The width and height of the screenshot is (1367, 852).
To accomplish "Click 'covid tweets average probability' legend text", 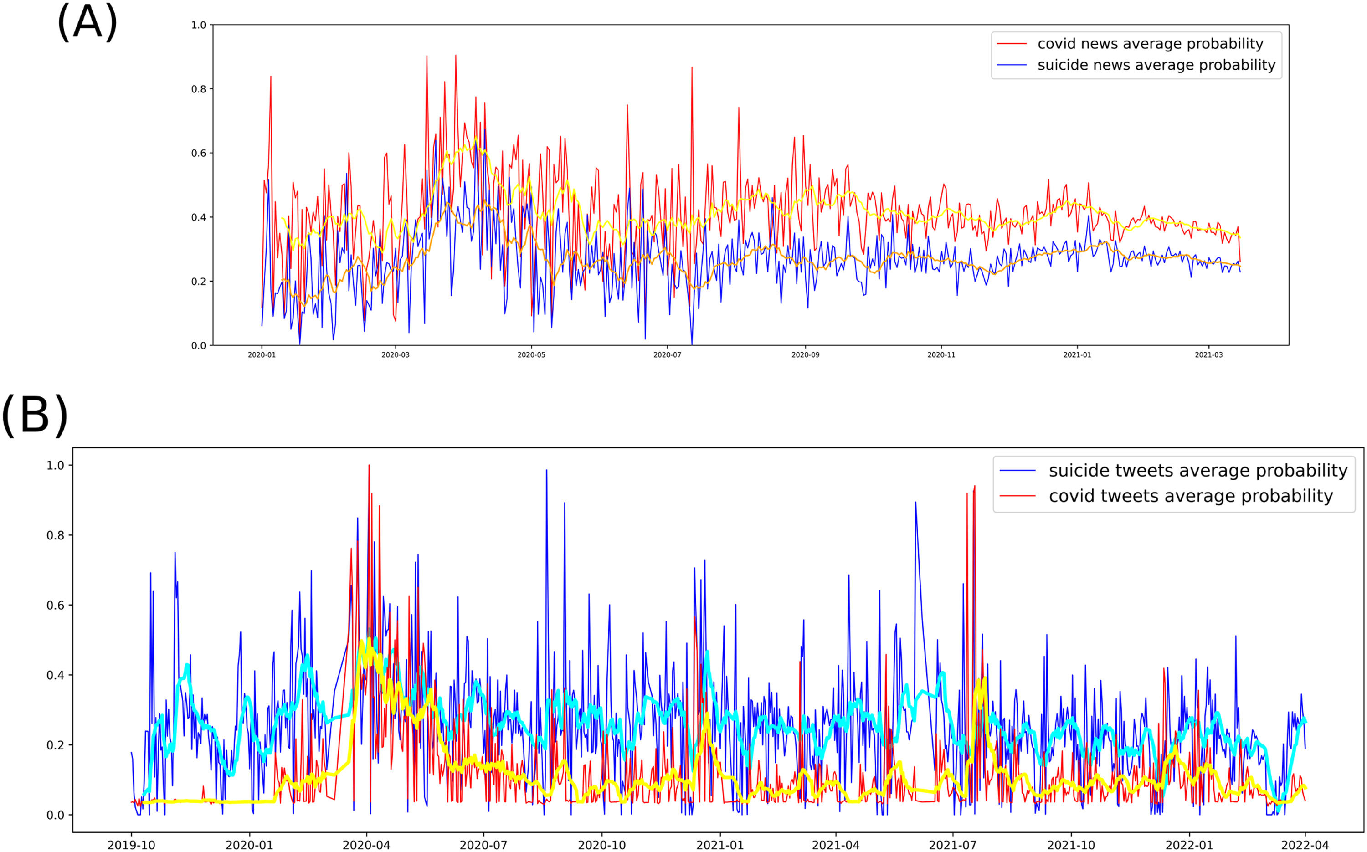I will [x=1191, y=496].
